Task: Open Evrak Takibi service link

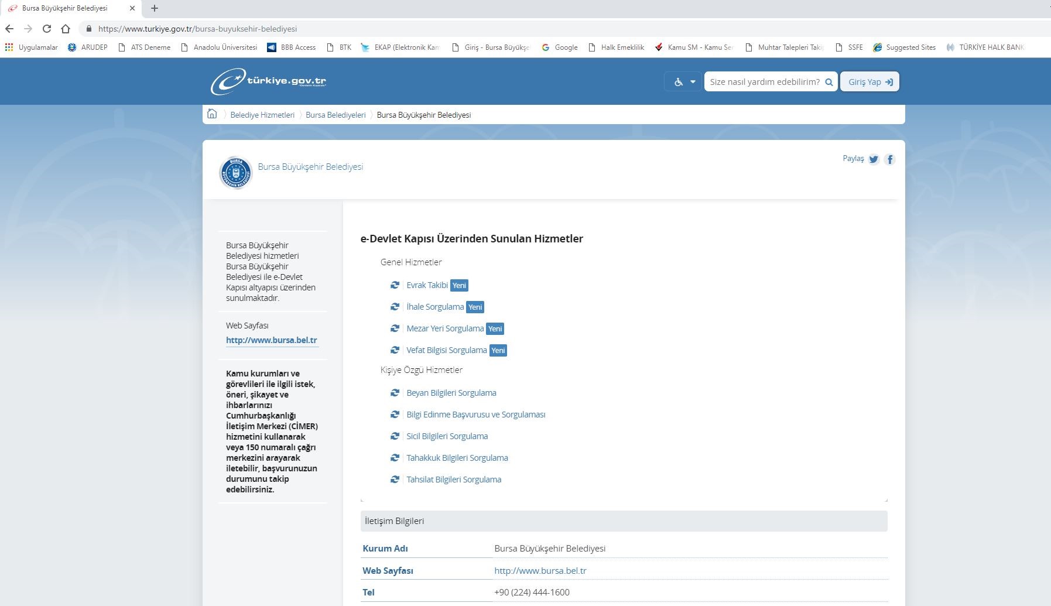Action: 427,285
